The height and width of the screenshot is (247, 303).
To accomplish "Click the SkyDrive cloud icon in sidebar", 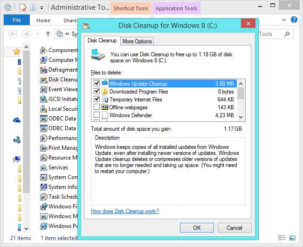I will click(x=17, y=120).
